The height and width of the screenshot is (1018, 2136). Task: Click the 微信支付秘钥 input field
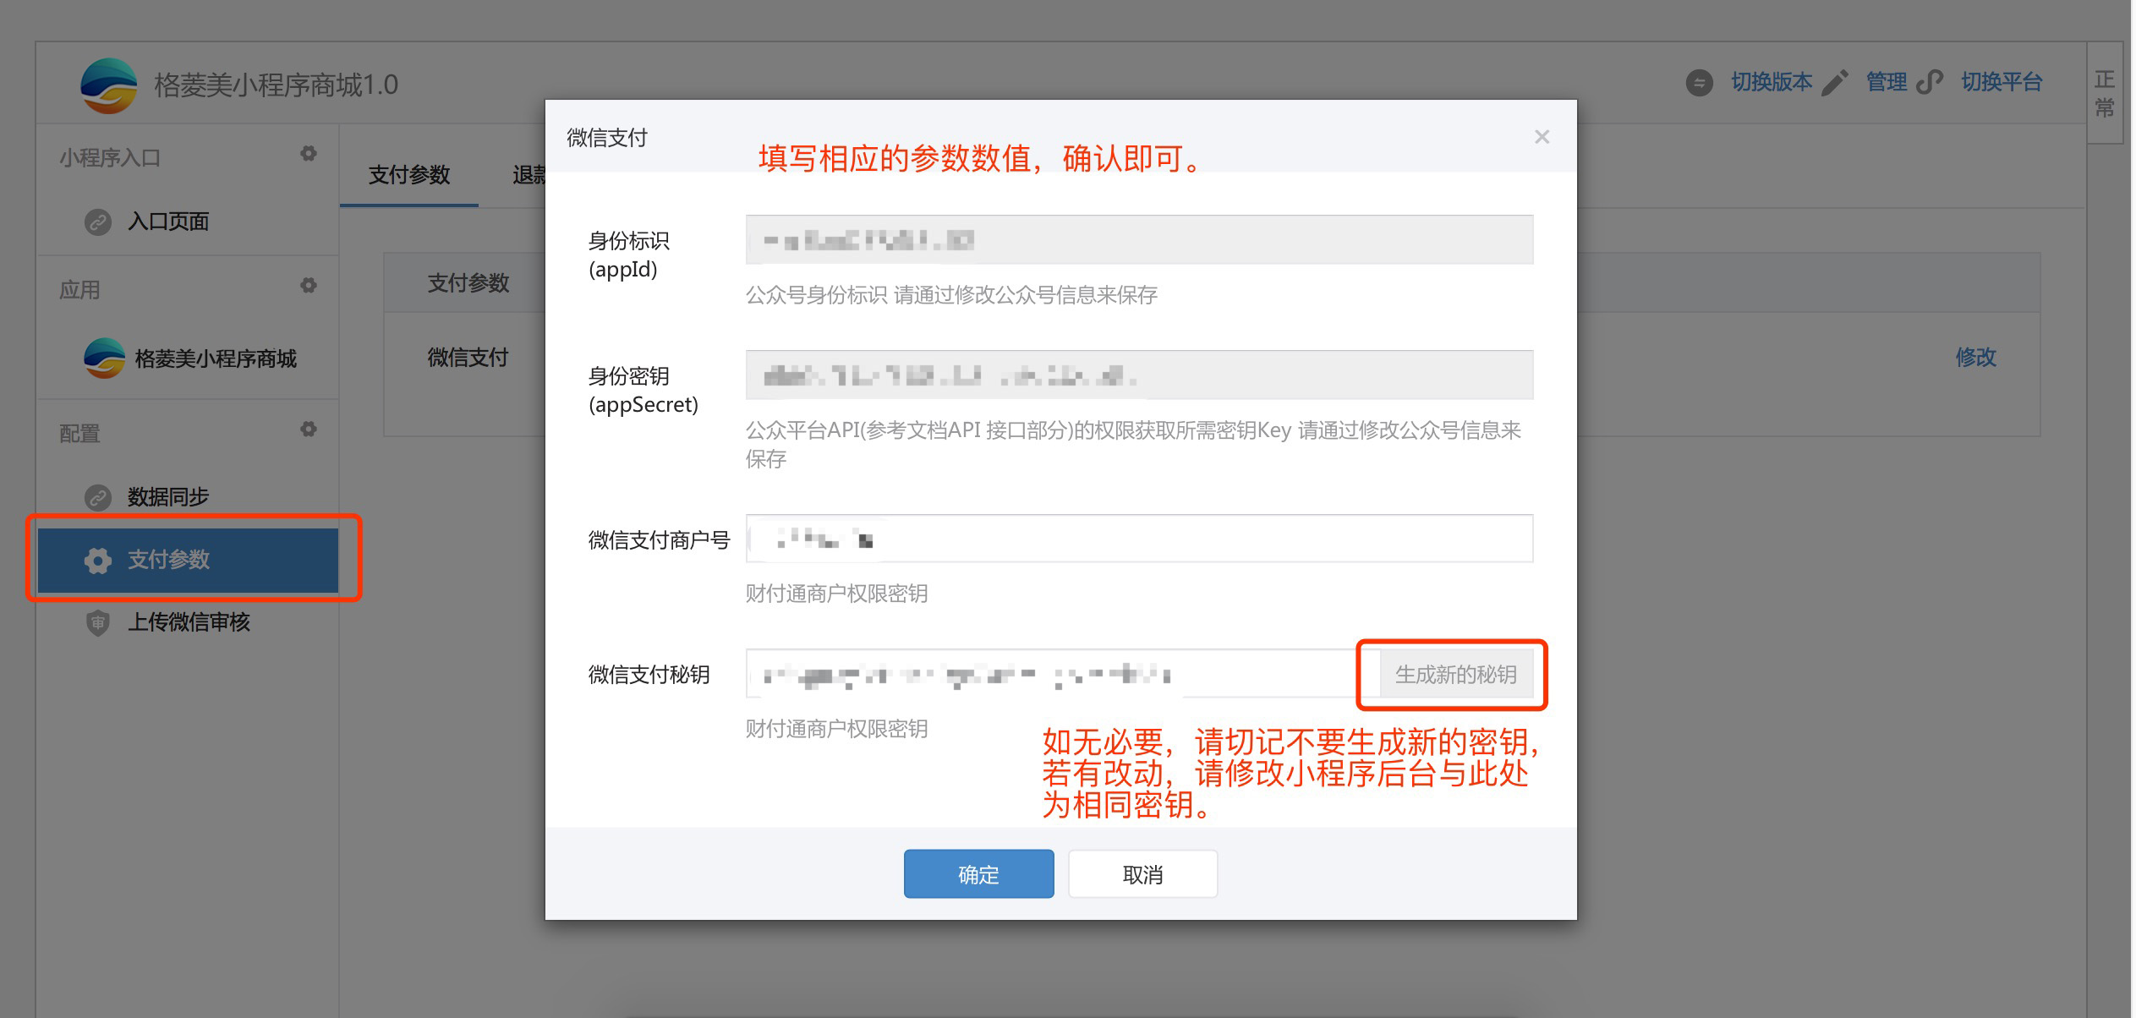tap(1063, 674)
